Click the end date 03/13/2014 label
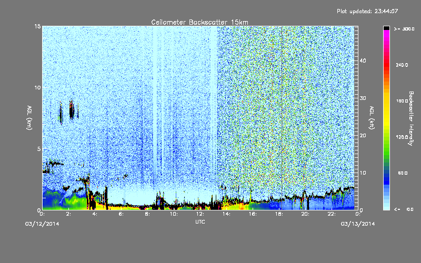 point(358,224)
